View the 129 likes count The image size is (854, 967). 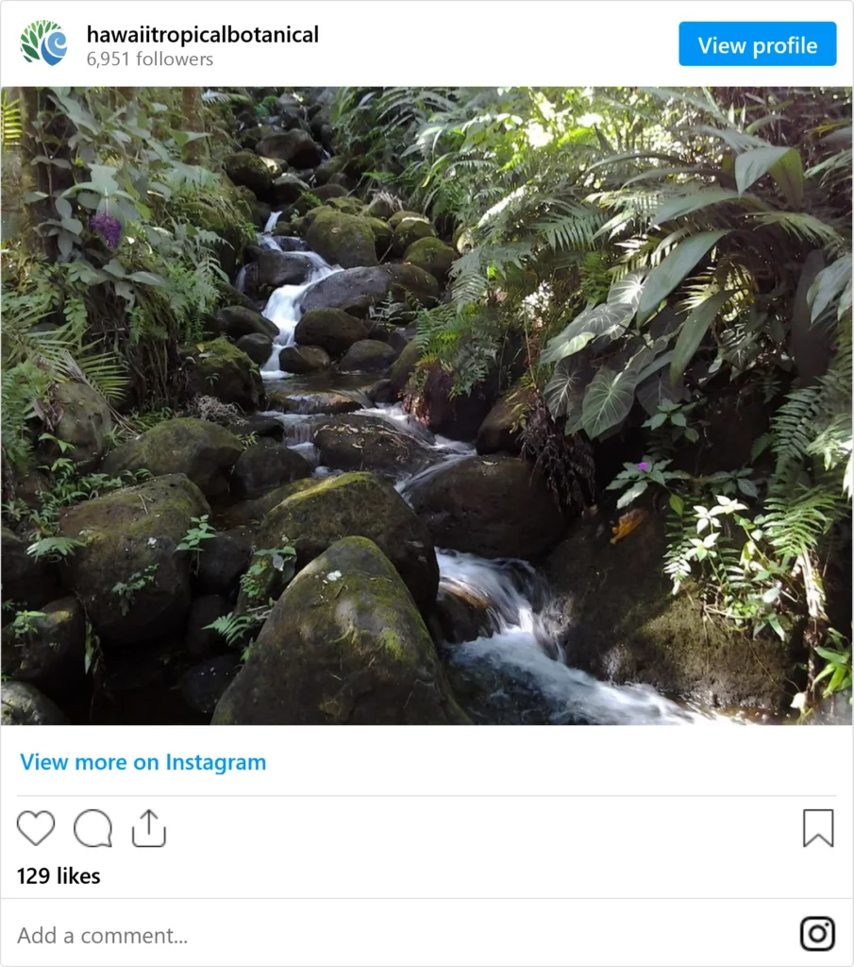[59, 875]
